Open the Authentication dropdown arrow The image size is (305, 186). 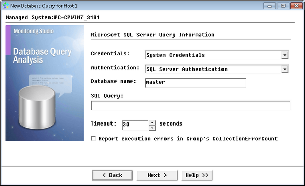click(285, 69)
